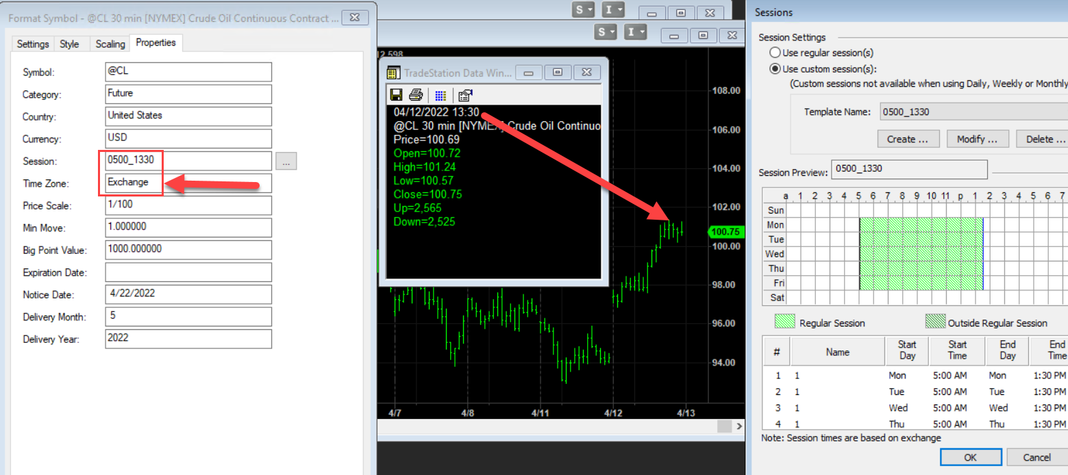The height and width of the screenshot is (475, 1068).
Task: Minimize the TradeStation Data Window
Action: (x=529, y=72)
